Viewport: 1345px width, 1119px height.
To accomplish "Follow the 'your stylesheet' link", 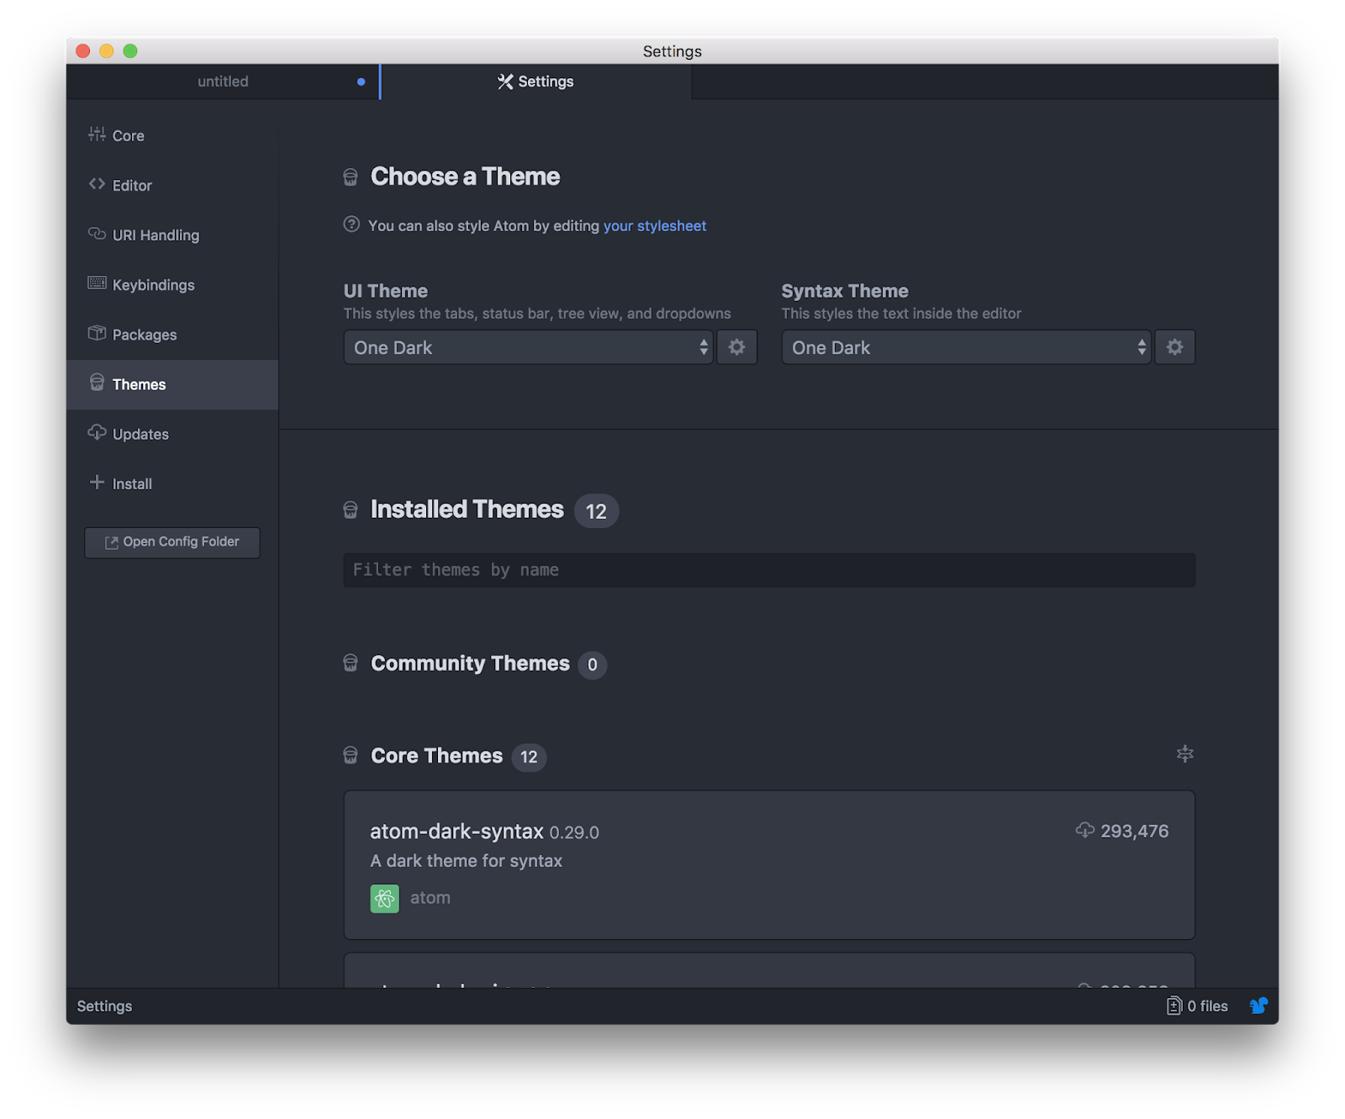I will [655, 225].
